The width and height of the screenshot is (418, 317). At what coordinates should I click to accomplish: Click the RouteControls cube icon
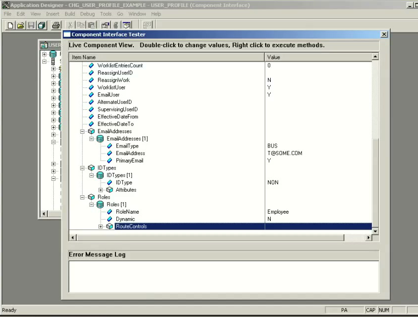tap(109, 227)
